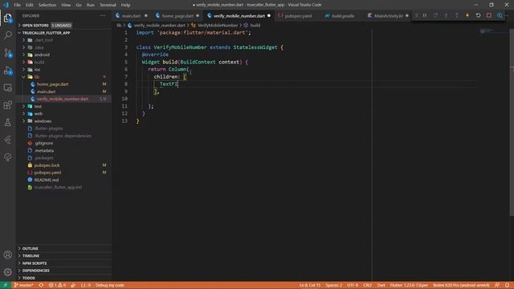Screen dimensions: 514x289
Task: Click the master branch in status bar
Action: tap(23, 285)
